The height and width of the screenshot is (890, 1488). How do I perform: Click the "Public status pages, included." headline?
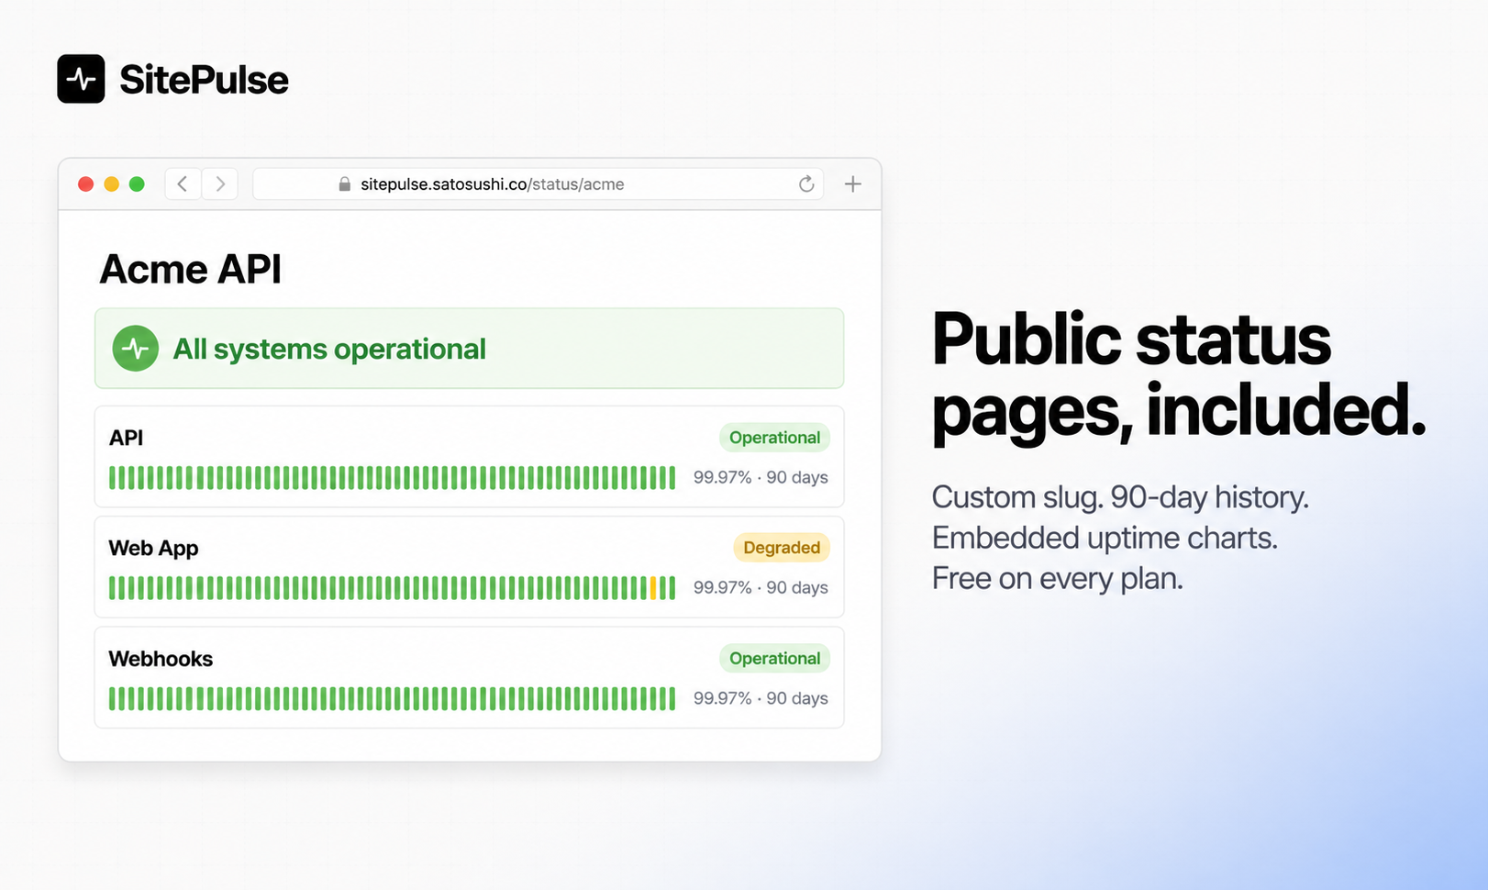coord(1179,376)
